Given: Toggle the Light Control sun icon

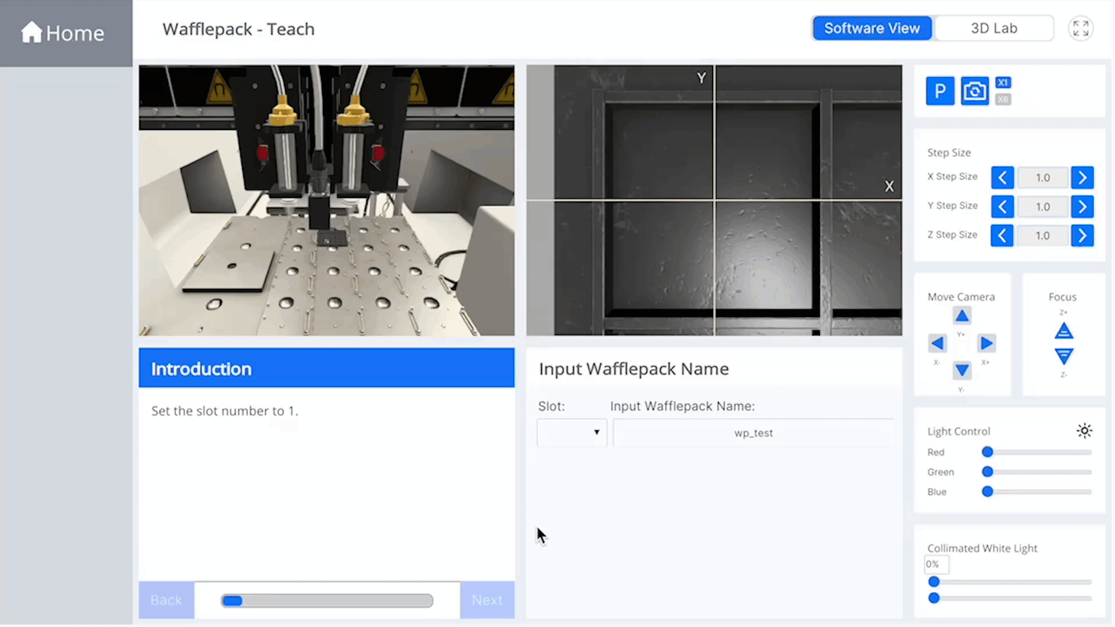Looking at the screenshot, I should pyautogui.click(x=1084, y=431).
